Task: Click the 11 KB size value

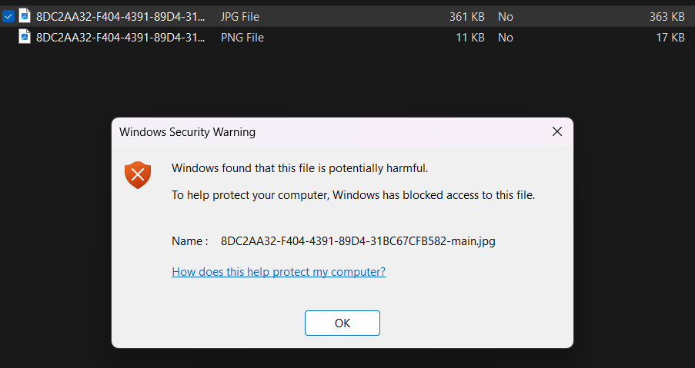Action: click(469, 37)
